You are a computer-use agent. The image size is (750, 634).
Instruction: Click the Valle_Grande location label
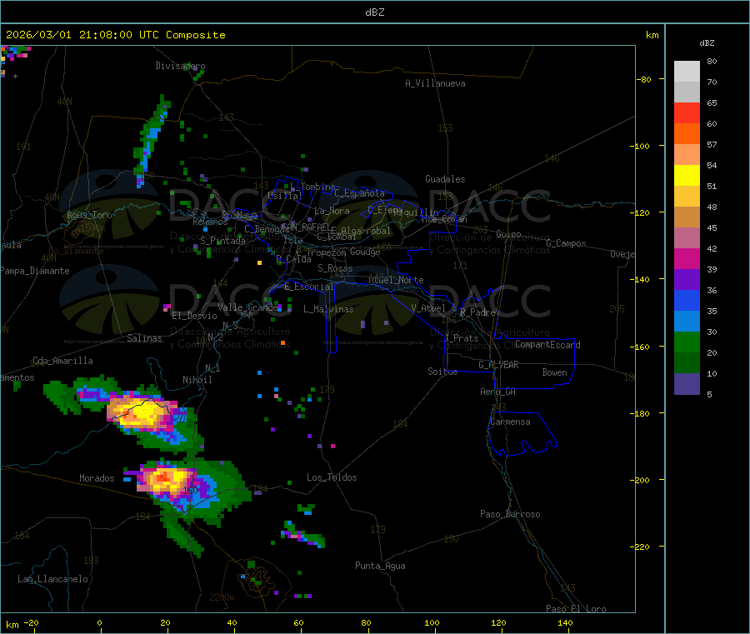tap(247, 307)
